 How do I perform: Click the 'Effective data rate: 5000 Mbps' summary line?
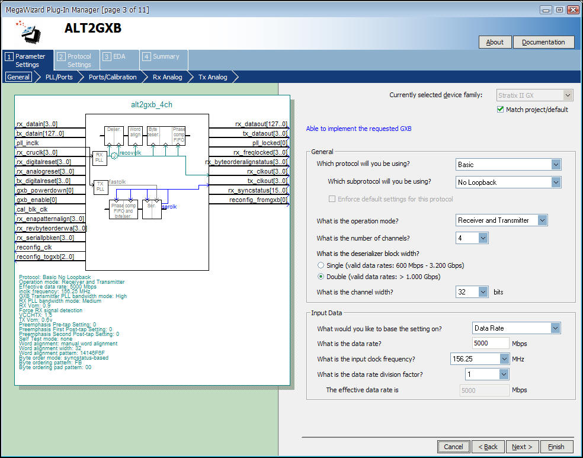click(x=57, y=287)
